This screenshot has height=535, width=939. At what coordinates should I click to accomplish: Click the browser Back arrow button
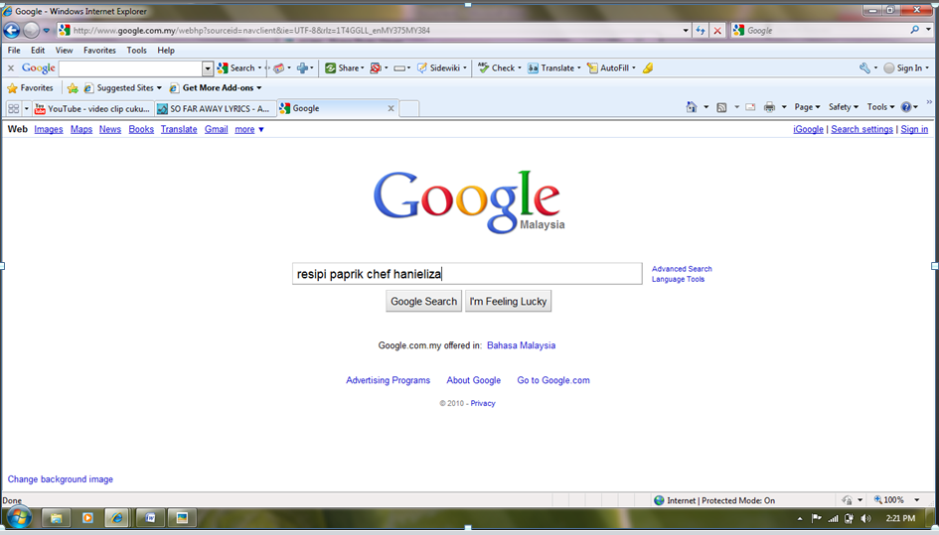pyautogui.click(x=11, y=30)
